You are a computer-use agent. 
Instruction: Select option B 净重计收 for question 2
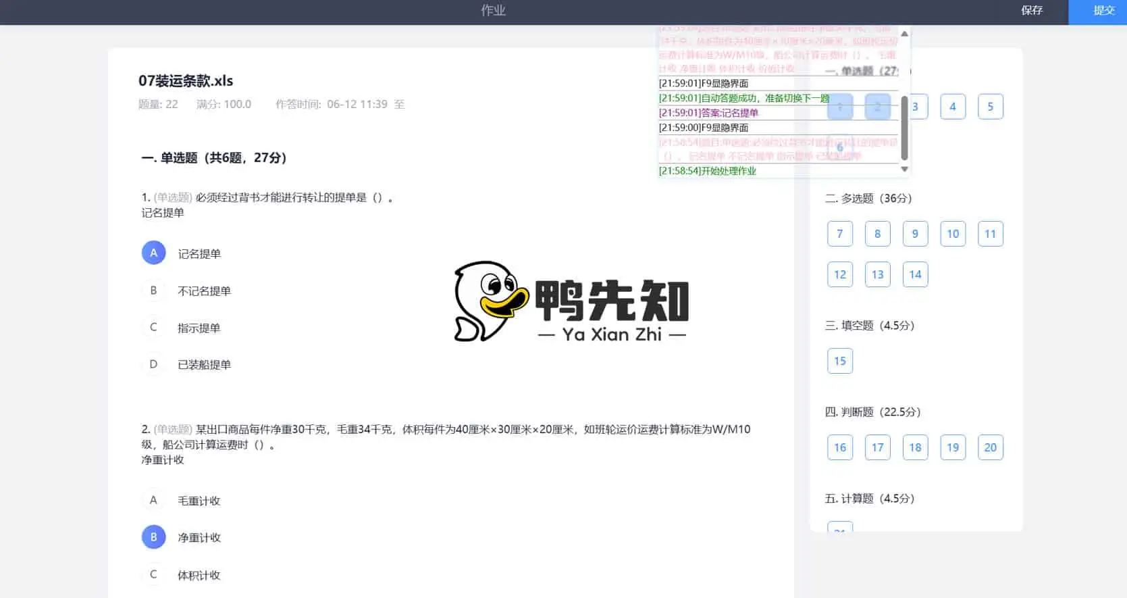coord(153,537)
